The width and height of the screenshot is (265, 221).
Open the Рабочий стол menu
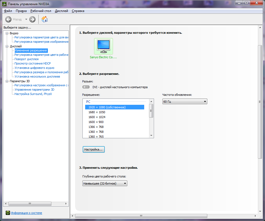41,11
